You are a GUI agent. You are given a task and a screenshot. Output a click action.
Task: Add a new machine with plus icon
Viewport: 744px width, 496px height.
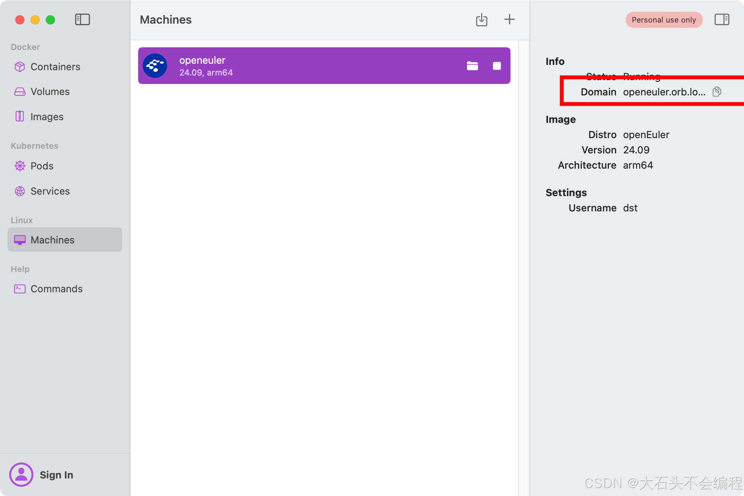pyautogui.click(x=509, y=19)
